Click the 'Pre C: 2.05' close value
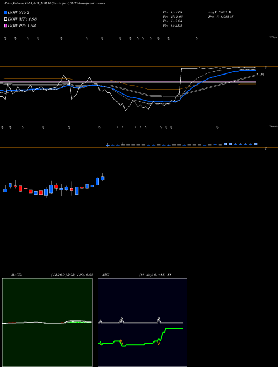Screen dimensions: 278x367 [x=173, y=25]
